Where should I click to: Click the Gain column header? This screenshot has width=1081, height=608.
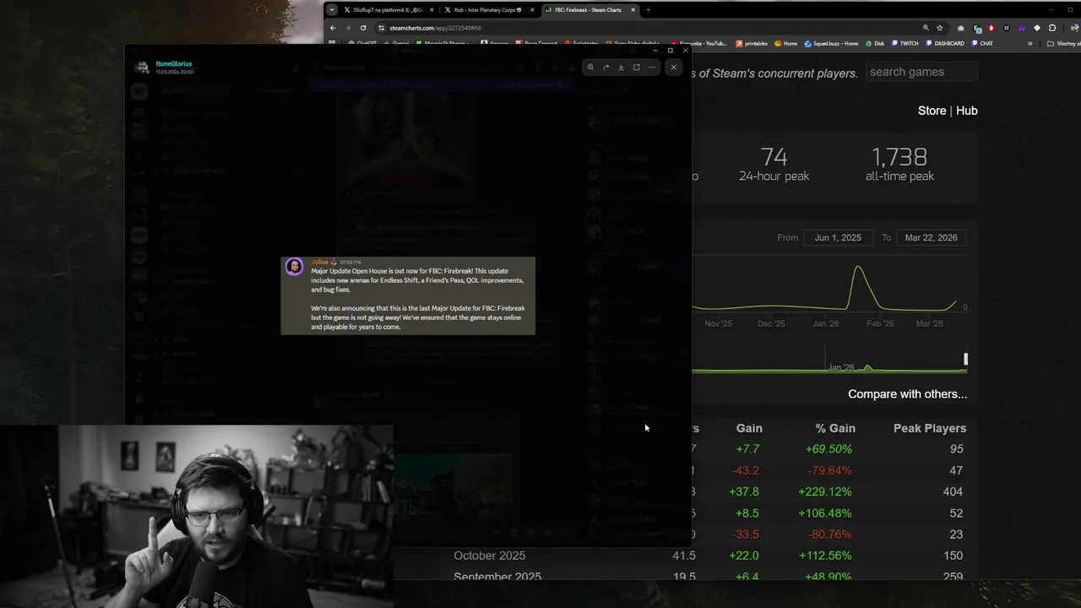(x=749, y=428)
